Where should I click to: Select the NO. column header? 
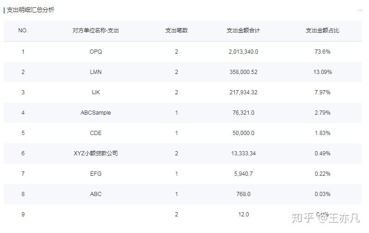click(x=23, y=31)
